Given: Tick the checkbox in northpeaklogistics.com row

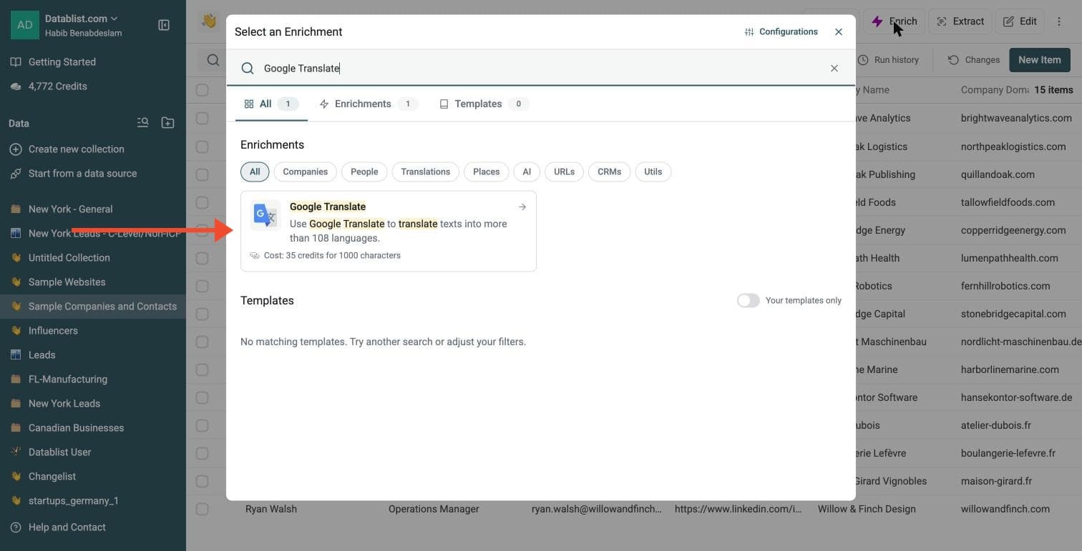Looking at the screenshot, I should 203,147.
